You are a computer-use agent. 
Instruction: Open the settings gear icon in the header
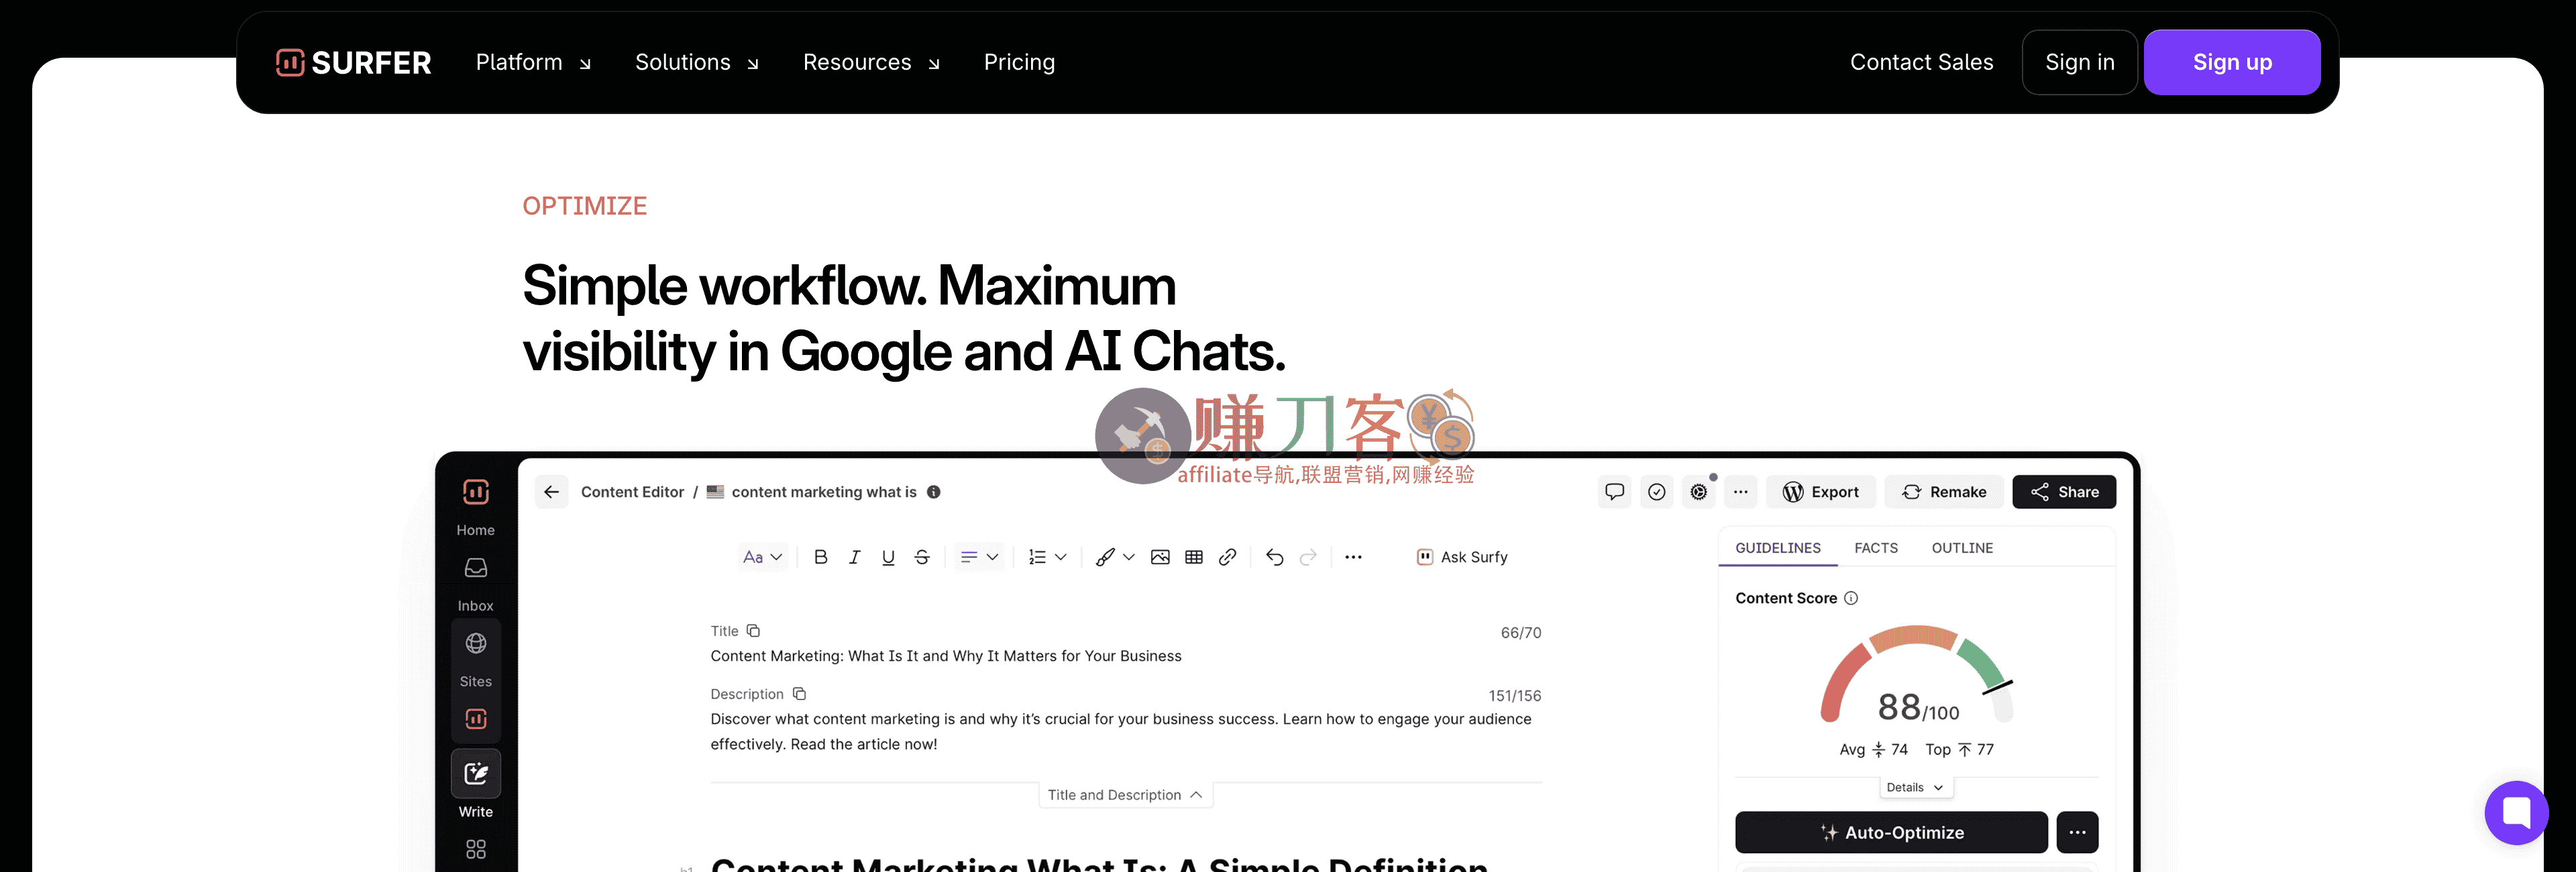pos(1699,492)
